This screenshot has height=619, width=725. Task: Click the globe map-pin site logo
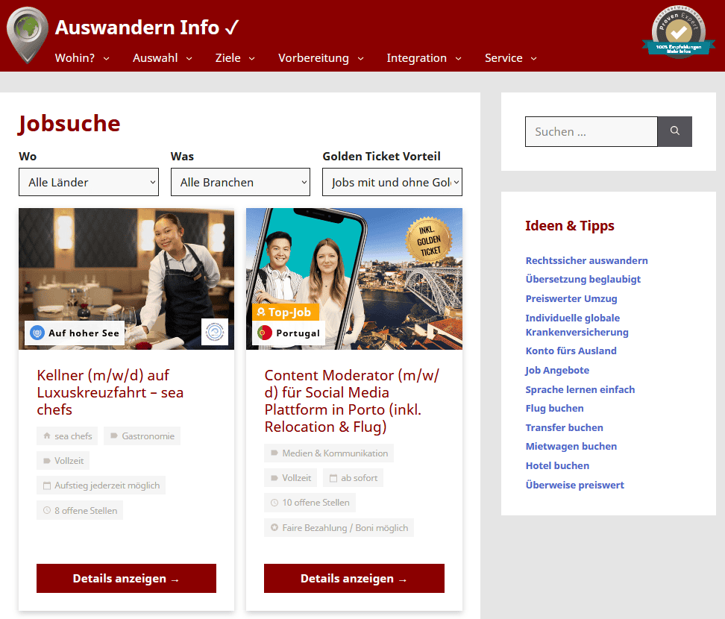pos(28,34)
